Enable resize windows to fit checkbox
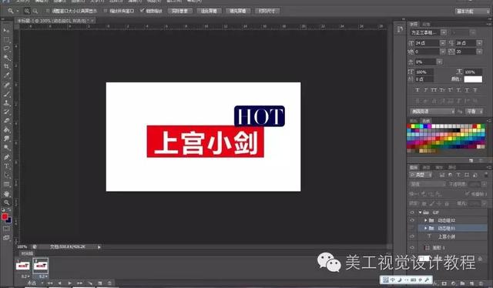The image size is (493, 288). coord(48,11)
